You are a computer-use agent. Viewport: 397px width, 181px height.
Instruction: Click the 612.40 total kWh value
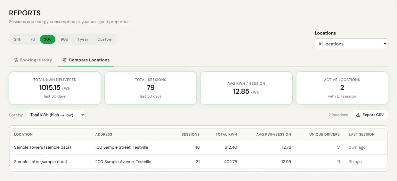click(x=231, y=147)
